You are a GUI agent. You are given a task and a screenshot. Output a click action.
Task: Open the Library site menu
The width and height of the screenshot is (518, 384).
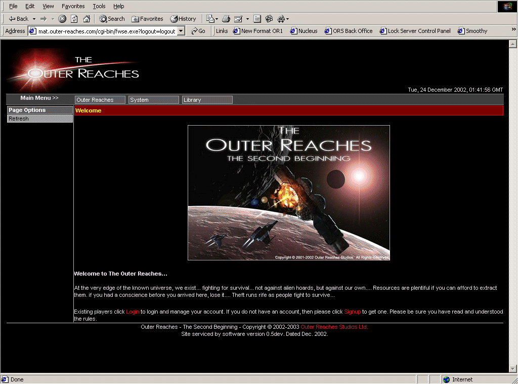click(207, 100)
